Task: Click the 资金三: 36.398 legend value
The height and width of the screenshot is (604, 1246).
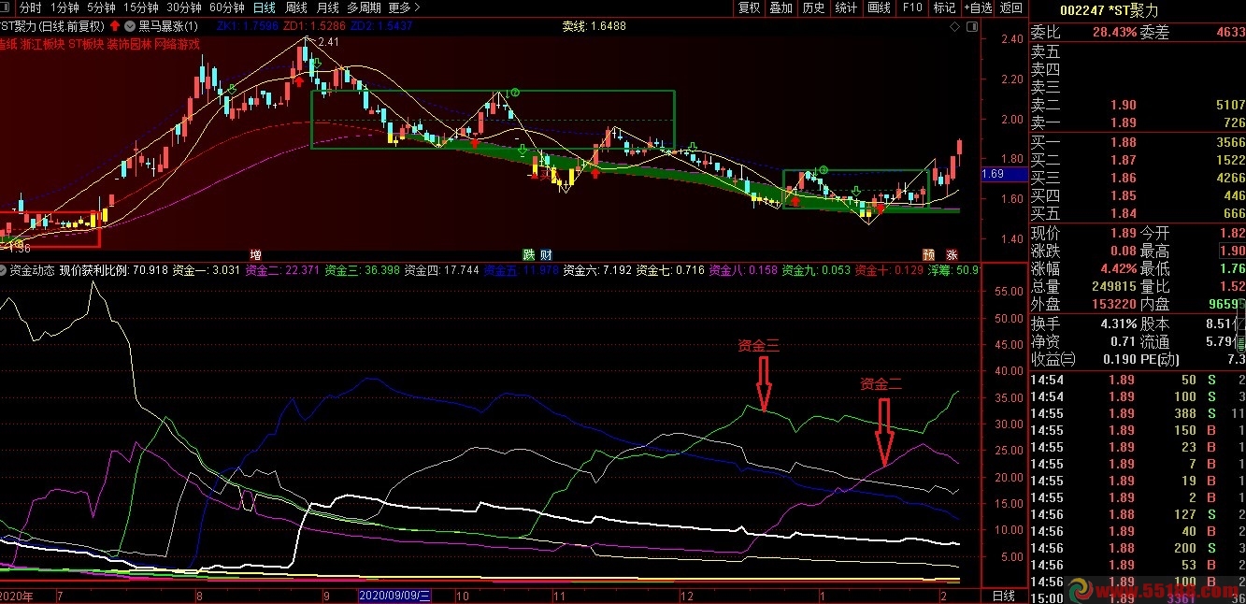Action: (x=362, y=270)
